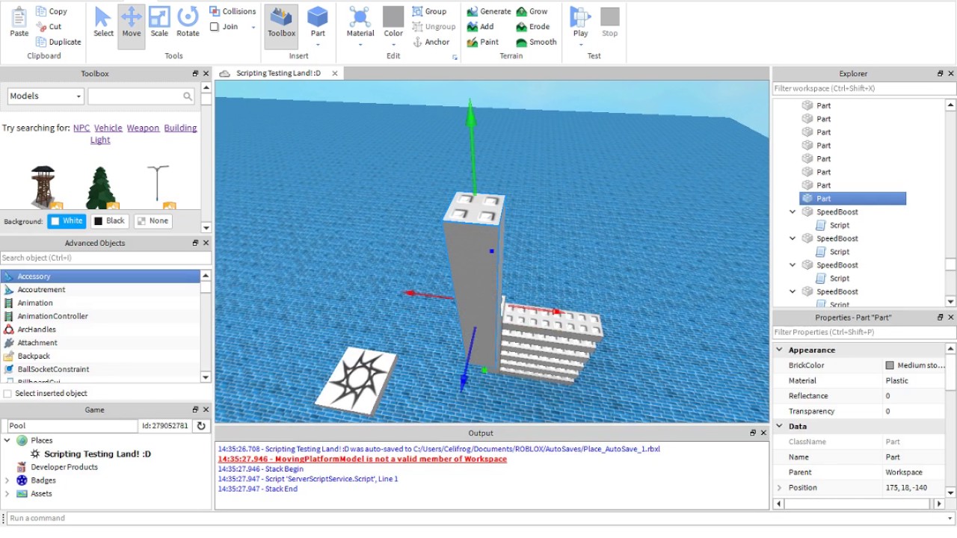The width and height of the screenshot is (957, 538).
Task: Click the Cut scissors tool
Action: coord(49,26)
